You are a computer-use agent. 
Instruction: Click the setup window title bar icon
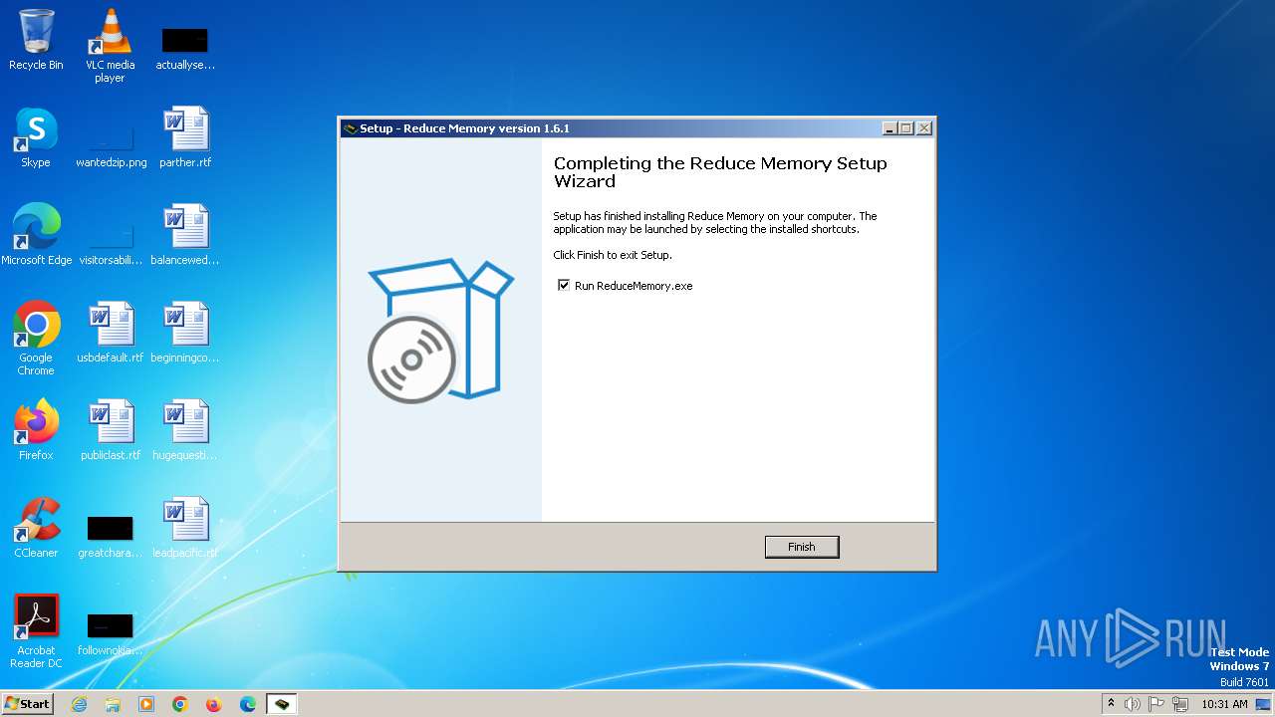tap(350, 128)
